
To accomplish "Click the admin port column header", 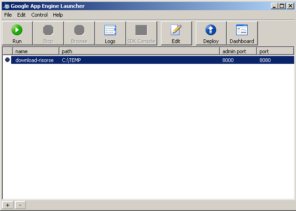I will (x=238, y=51).
